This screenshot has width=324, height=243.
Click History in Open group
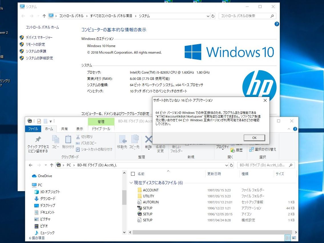pyautogui.click(x=237, y=150)
